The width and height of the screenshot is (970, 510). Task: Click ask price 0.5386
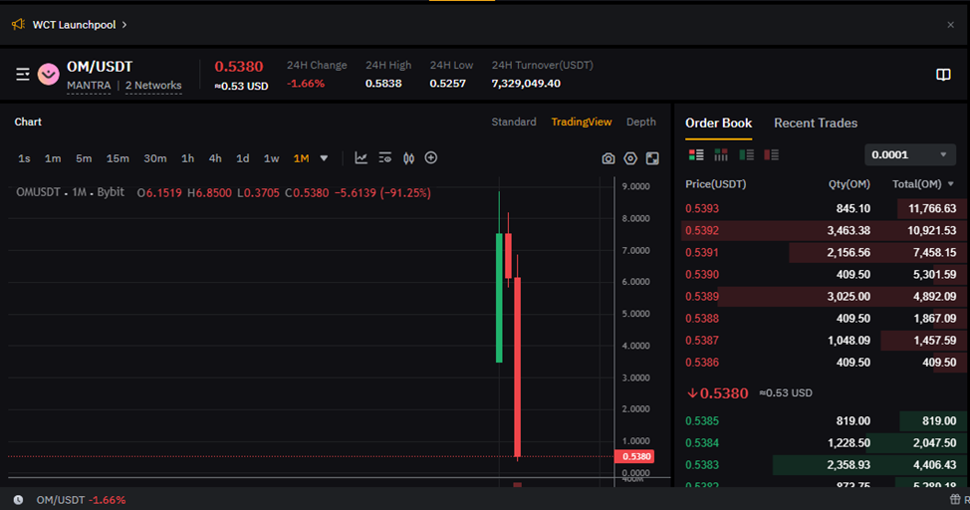point(701,363)
